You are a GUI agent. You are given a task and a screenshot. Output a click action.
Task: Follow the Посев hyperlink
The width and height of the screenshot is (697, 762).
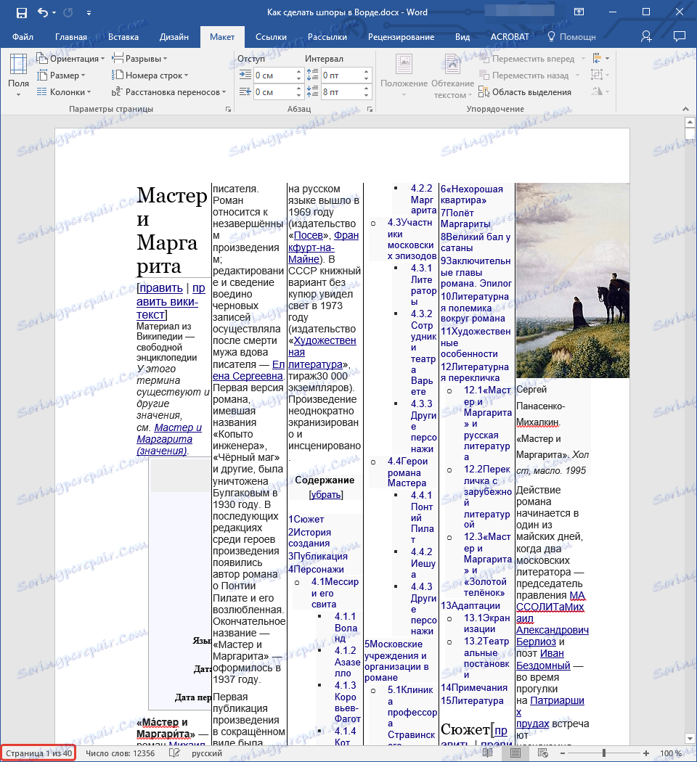(308, 236)
